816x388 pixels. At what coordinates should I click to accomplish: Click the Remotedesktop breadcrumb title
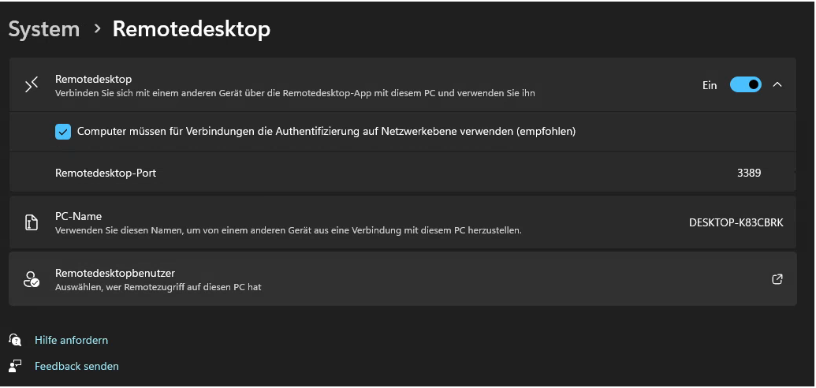(x=192, y=29)
